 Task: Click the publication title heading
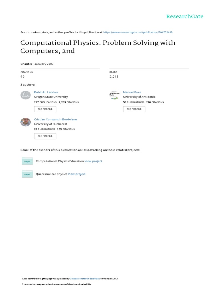98,47
